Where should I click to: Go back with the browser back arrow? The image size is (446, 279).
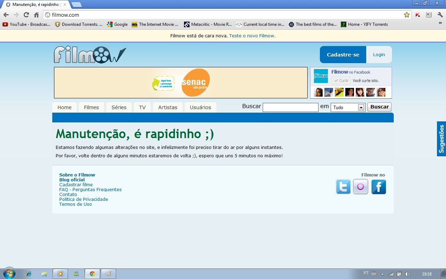[6, 15]
